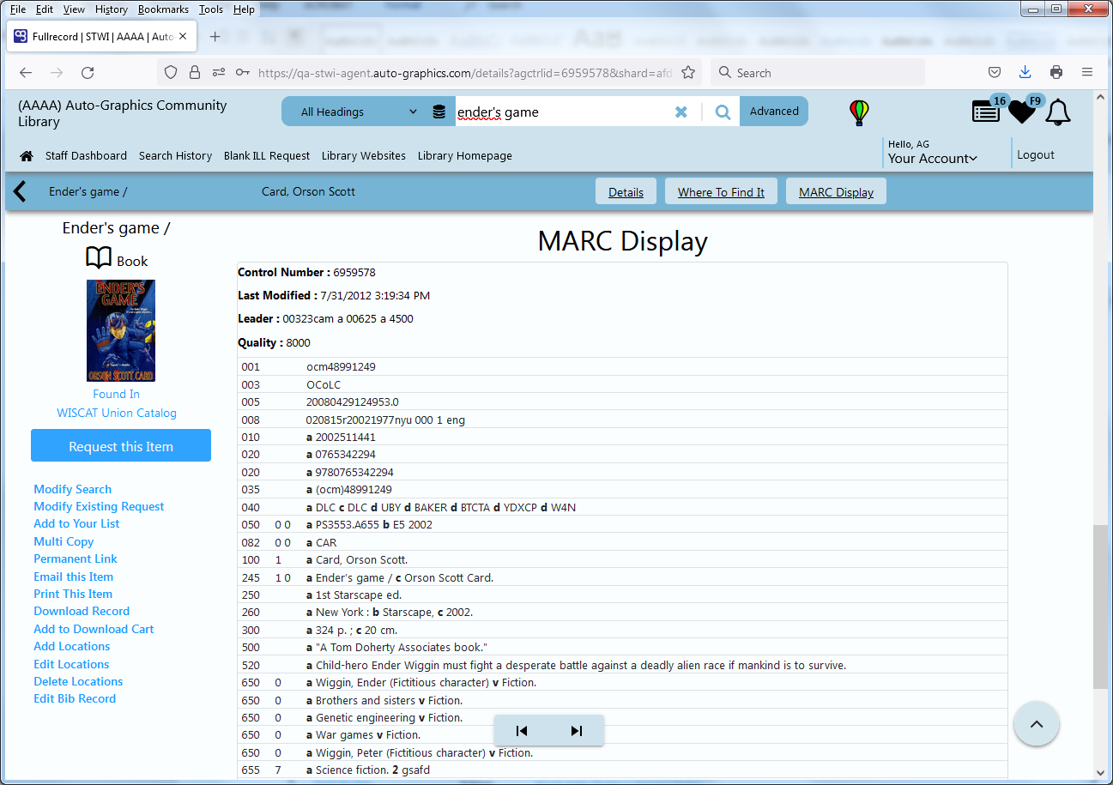The image size is (1113, 785).
Task: Clear the search text with the X icon
Action: click(681, 112)
